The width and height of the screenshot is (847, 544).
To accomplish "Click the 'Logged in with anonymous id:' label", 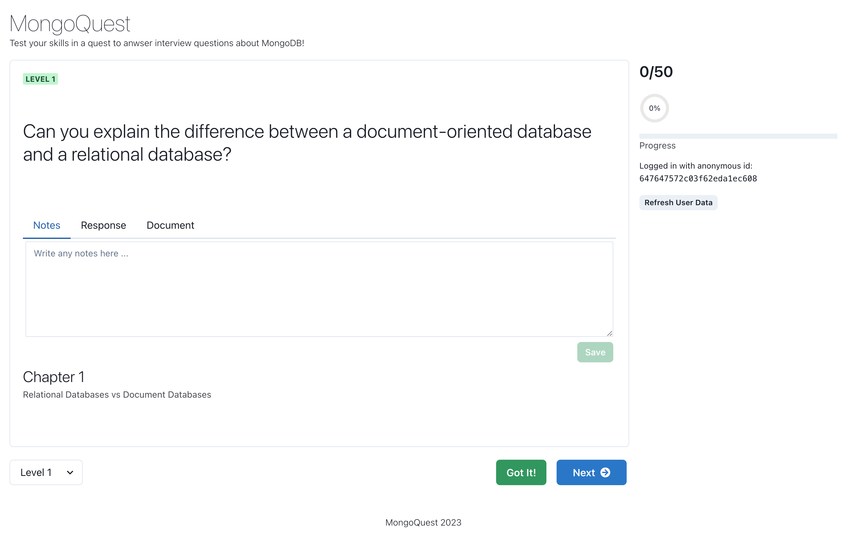I will tap(696, 166).
